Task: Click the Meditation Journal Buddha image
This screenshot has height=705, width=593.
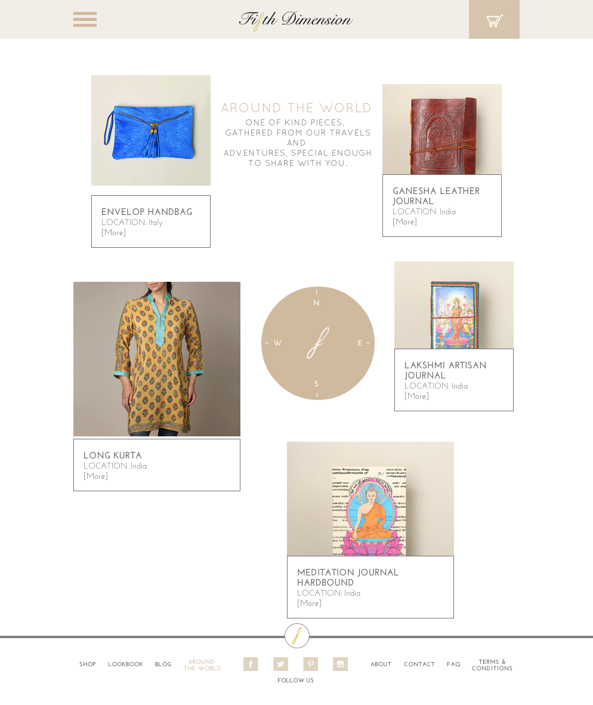Action: (x=370, y=499)
